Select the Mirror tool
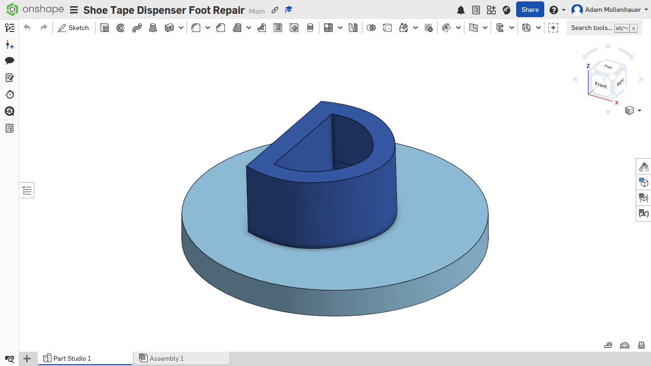Viewport: 651px width, 366px height. click(353, 28)
